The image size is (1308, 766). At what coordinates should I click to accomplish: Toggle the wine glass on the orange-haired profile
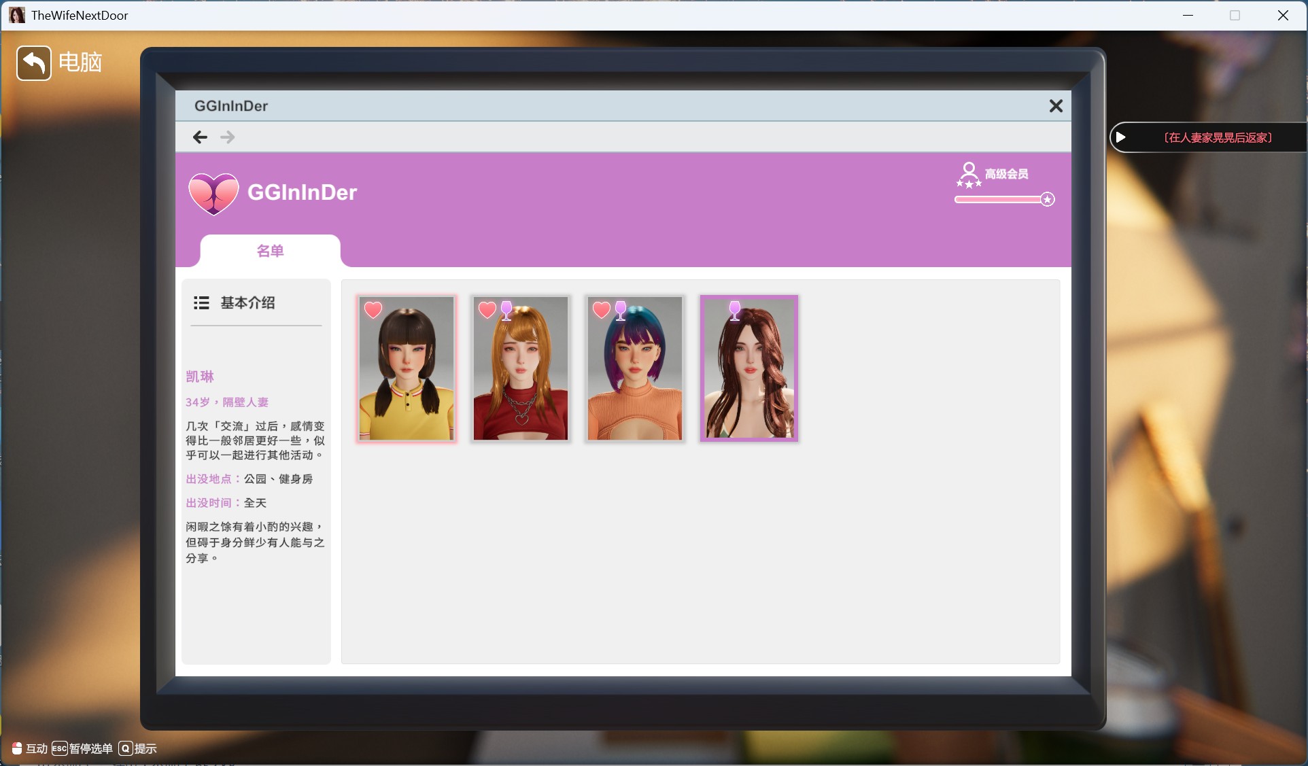pyautogui.click(x=507, y=310)
